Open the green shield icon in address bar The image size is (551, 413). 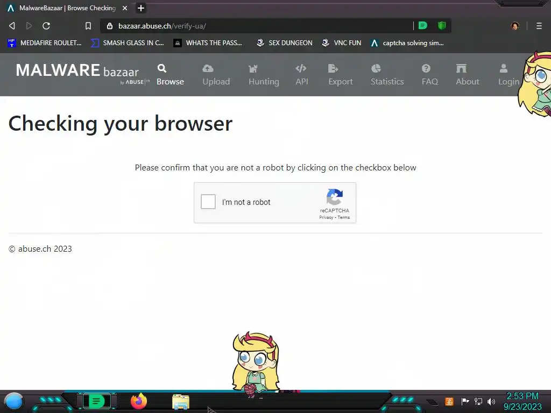point(442,26)
